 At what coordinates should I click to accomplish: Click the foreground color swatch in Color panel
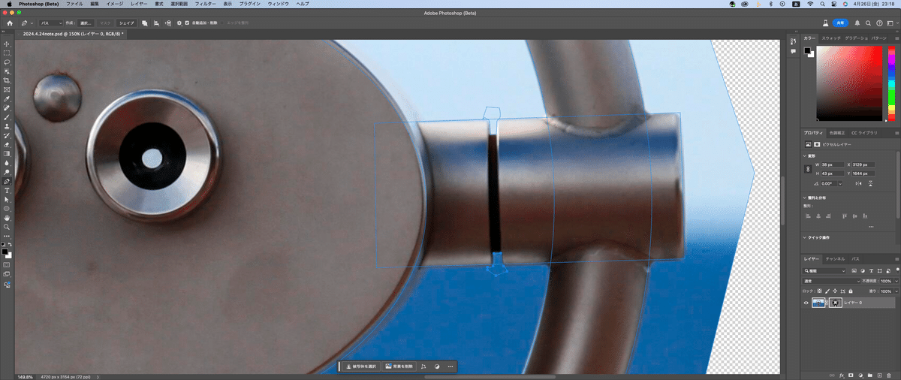coord(807,51)
